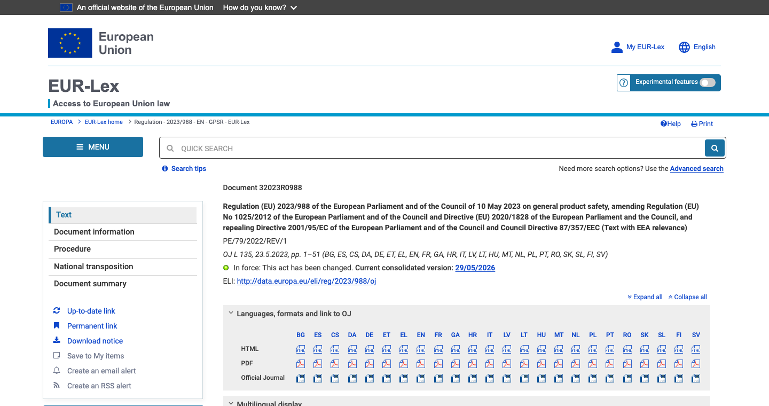Open the HTML version in DE

370,349
